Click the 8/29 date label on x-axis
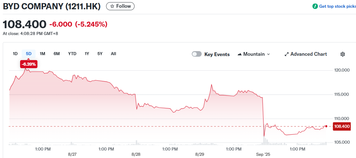The image size is (356, 158). pyautogui.click(x=199, y=154)
